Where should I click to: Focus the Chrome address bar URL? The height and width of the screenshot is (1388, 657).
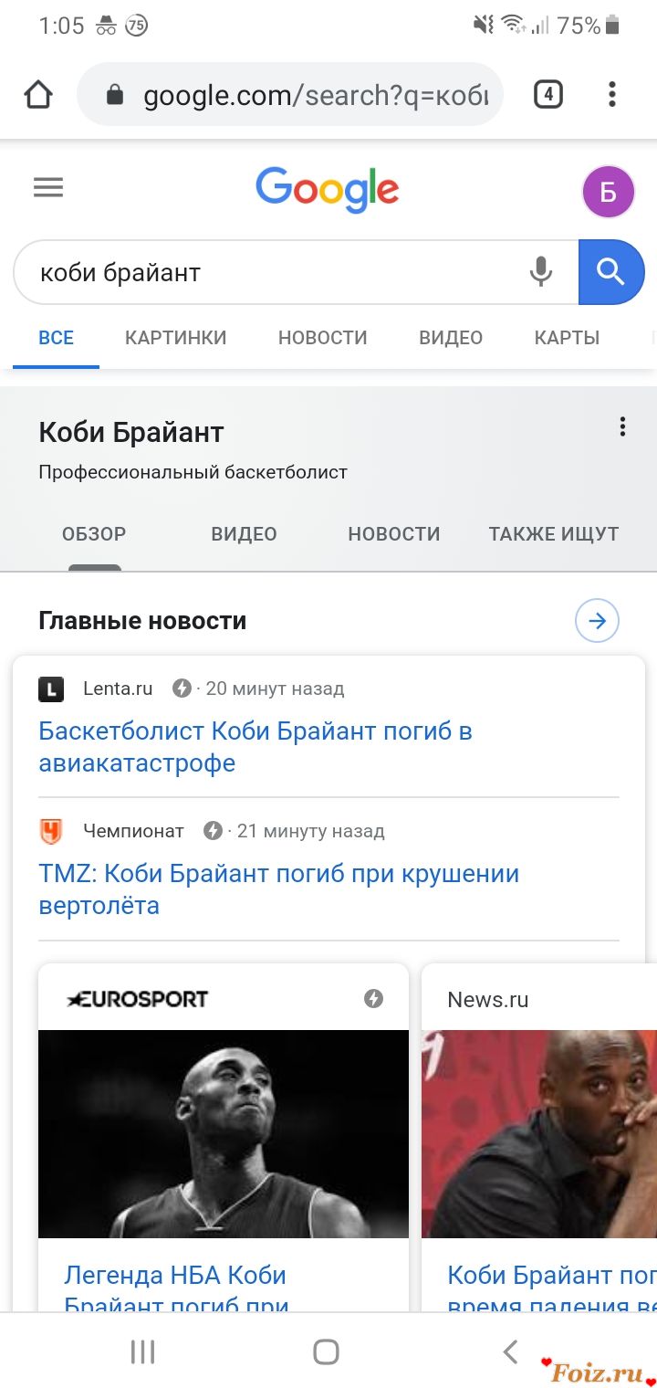point(315,95)
